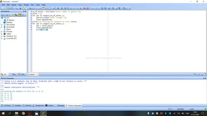This screenshot has height=116, width=207.
Task: Close the File Explorer panel
Action: (26, 11)
